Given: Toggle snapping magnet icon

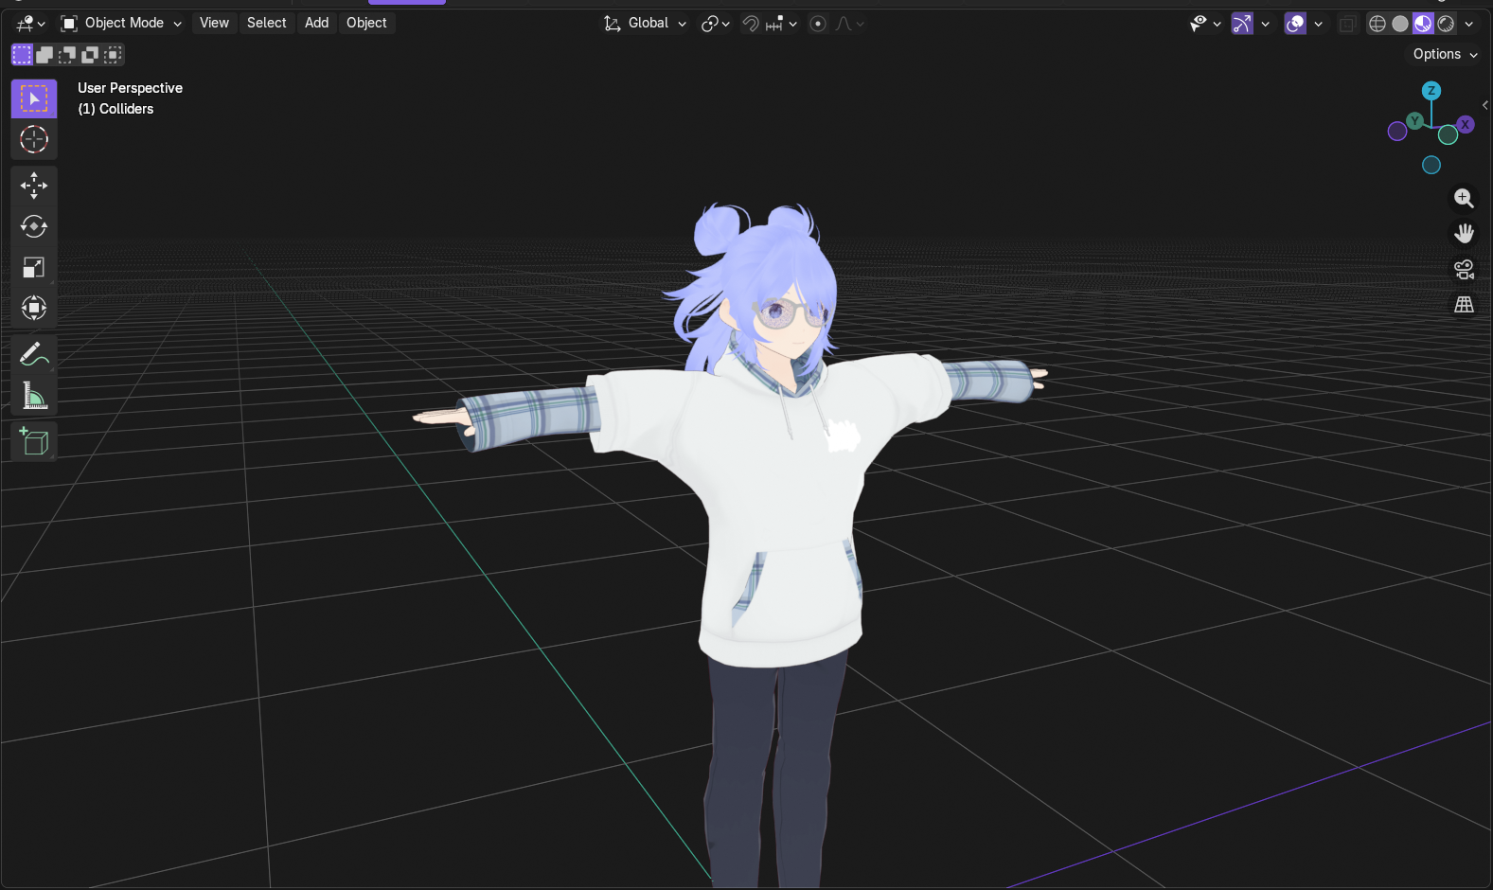Looking at the screenshot, I should click(751, 24).
